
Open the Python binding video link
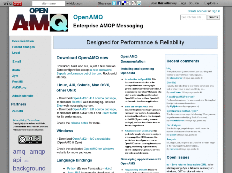pos(108,169)
